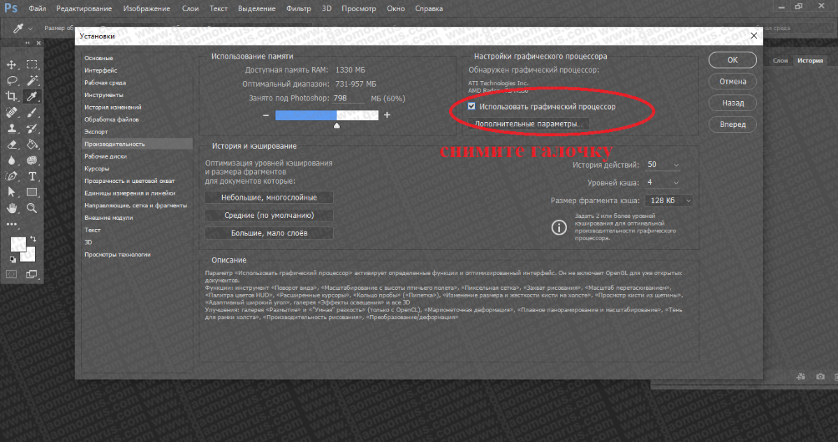Click the Вперед button
838x442 pixels.
(732, 124)
